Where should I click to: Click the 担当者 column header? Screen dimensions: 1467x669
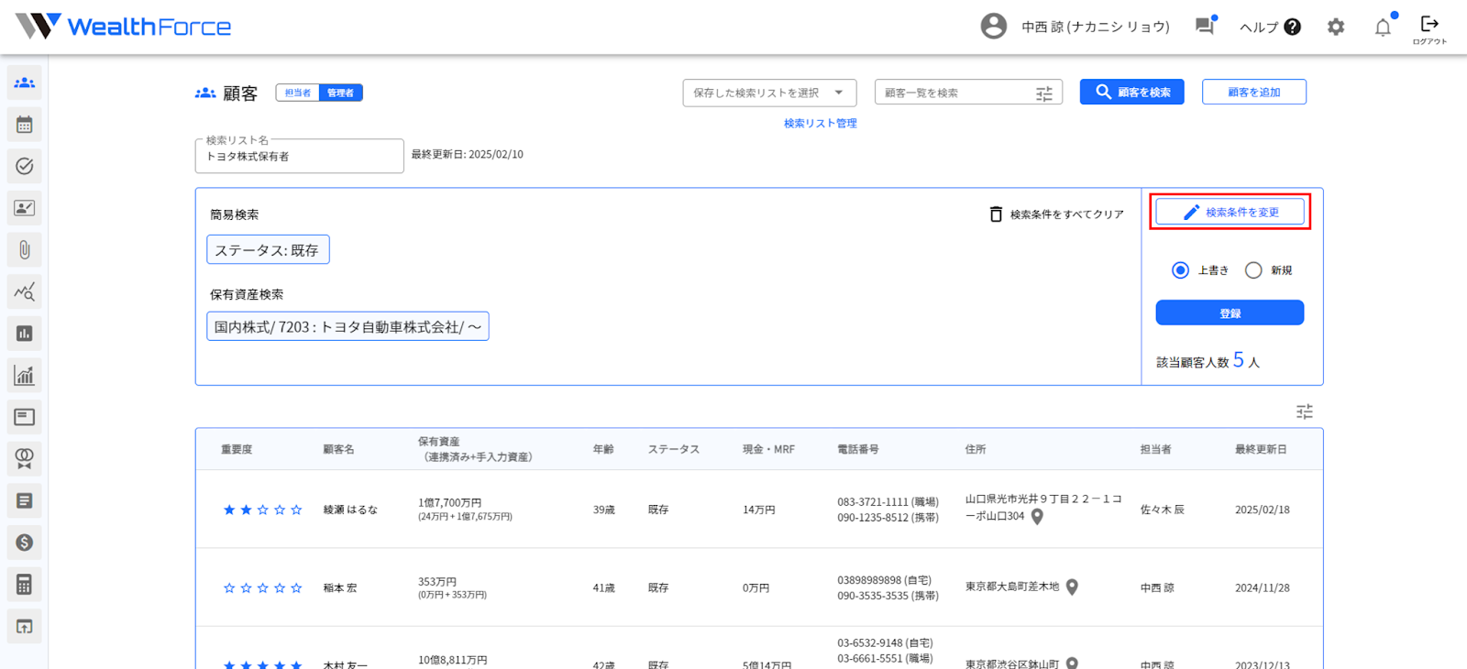(x=1156, y=450)
